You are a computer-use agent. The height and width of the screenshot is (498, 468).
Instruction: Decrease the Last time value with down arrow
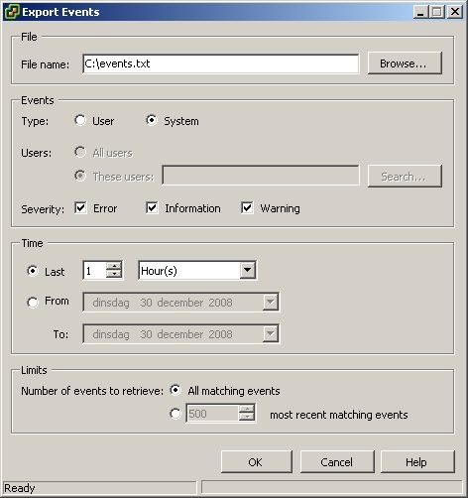114,274
